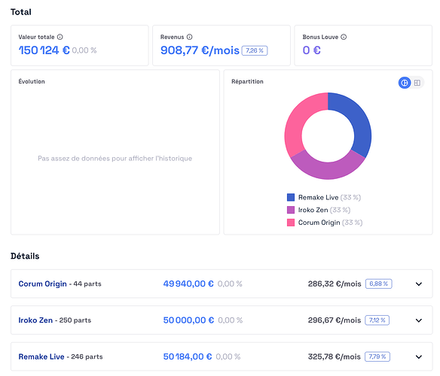The image size is (440, 376).
Task: Click the 7,79 % Remake Live badge
Action: (377, 356)
